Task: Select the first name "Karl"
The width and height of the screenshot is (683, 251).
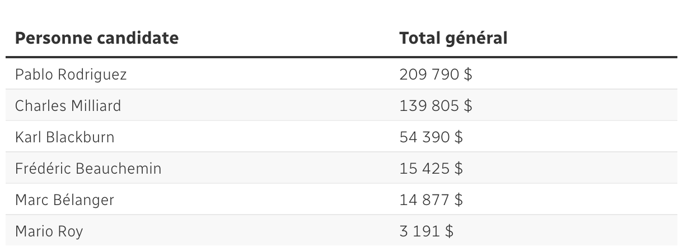Action: pyautogui.click(x=27, y=137)
